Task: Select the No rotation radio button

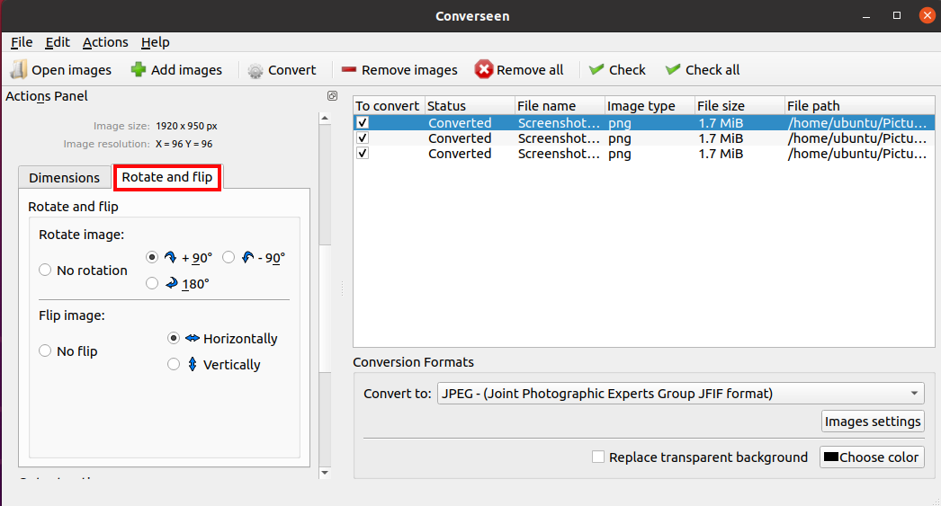Action: [45, 270]
